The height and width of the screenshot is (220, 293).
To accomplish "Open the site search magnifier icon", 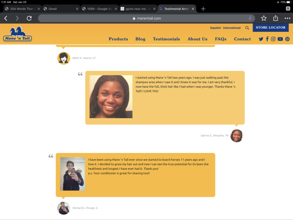I will point(247,28).
